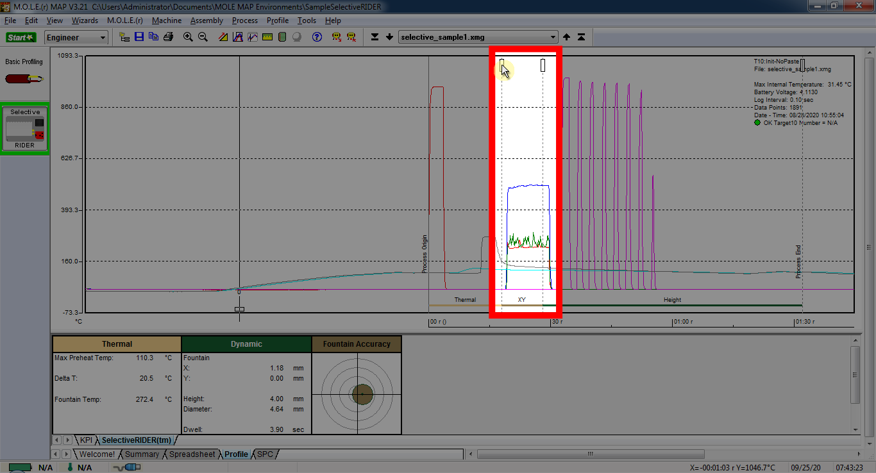The height and width of the screenshot is (473, 876).
Task: Click the connection plug status icon
Action: click(x=127, y=467)
